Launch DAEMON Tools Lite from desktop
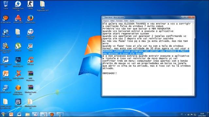 tap(18, 6)
